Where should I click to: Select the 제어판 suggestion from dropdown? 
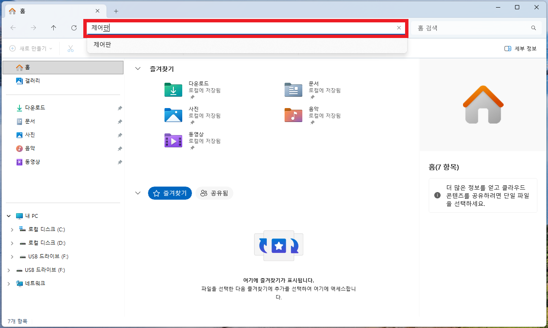coord(247,44)
